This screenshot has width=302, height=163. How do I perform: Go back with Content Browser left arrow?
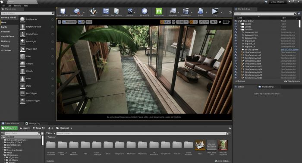[x=49, y=128]
